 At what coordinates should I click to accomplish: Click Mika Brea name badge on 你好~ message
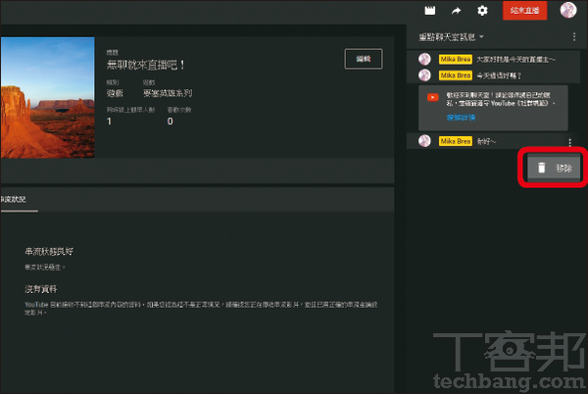pyautogui.click(x=456, y=141)
